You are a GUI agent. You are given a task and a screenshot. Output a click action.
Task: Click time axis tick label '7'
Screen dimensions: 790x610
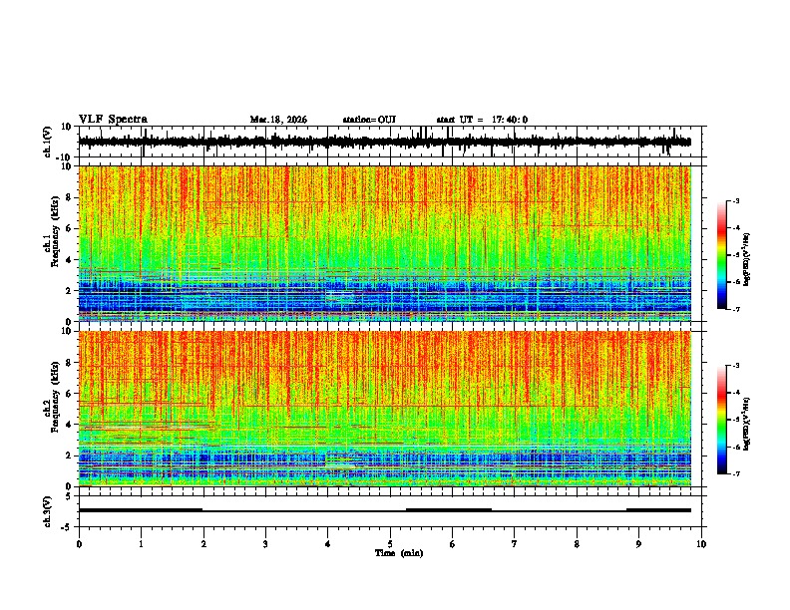pyautogui.click(x=515, y=544)
